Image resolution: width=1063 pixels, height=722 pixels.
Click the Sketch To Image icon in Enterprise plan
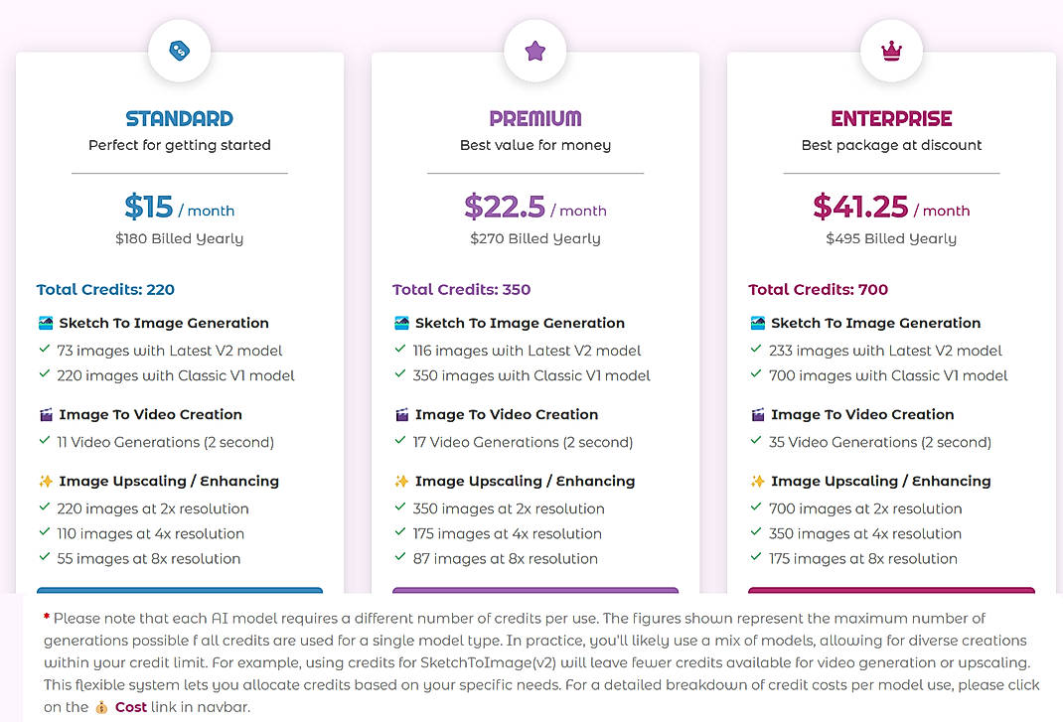757,322
